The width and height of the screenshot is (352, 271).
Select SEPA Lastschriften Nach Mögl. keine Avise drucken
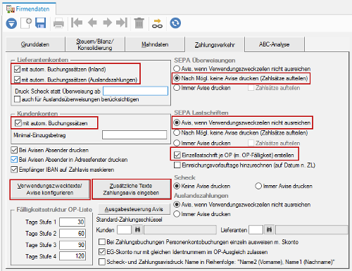[x=177, y=132]
